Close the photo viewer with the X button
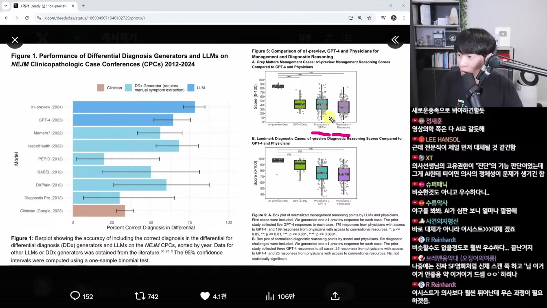The height and width of the screenshot is (308, 547). point(15,40)
